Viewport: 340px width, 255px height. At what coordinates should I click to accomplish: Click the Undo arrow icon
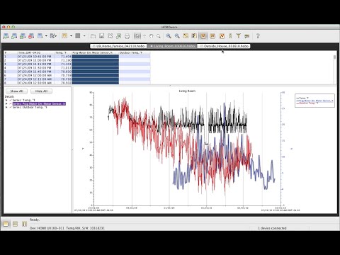click(151, 36)
